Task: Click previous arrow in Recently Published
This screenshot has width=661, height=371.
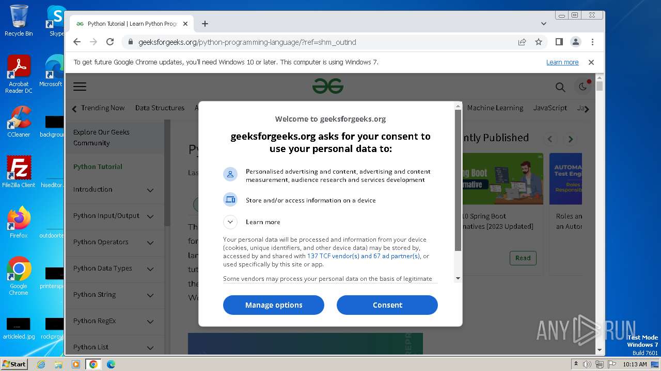Action: [550, 139]
